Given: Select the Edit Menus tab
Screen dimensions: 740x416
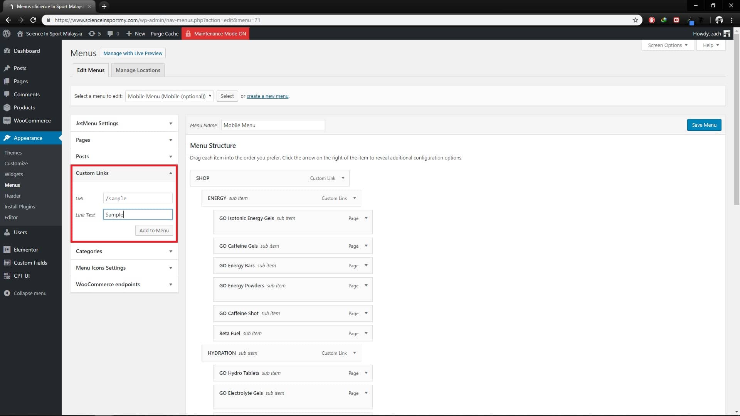Looking at the screenshot, I should pyautogui.click(x=91, y=70).
